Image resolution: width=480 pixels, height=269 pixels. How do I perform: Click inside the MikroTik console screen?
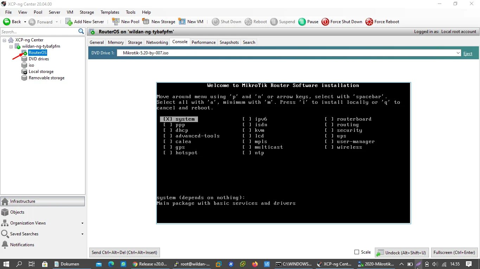[x=283, y=153]
